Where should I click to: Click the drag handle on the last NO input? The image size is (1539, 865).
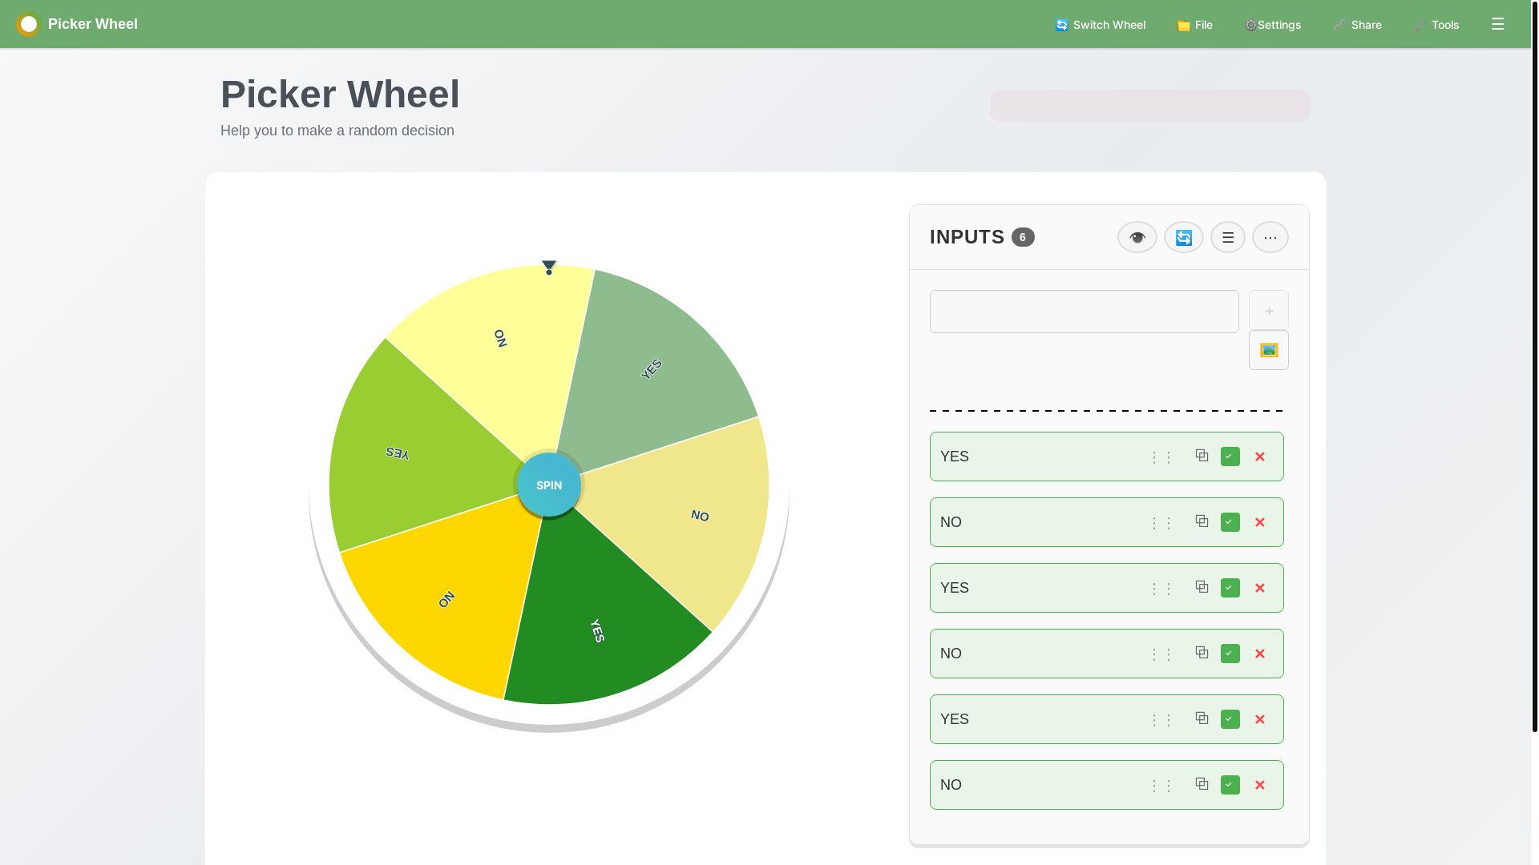click(x=1161, y=786)
